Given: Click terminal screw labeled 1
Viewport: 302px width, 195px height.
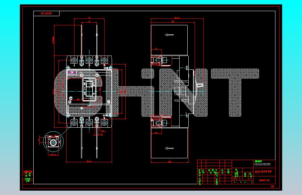Looking at the screenshot, I should click(74, 60).
